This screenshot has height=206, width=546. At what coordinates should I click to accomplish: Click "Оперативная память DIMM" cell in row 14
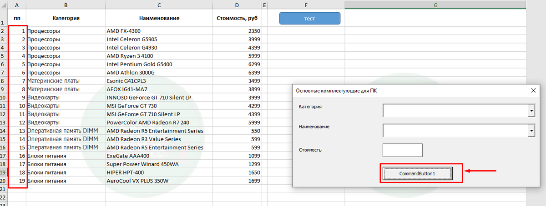click(x=66, y=131)
